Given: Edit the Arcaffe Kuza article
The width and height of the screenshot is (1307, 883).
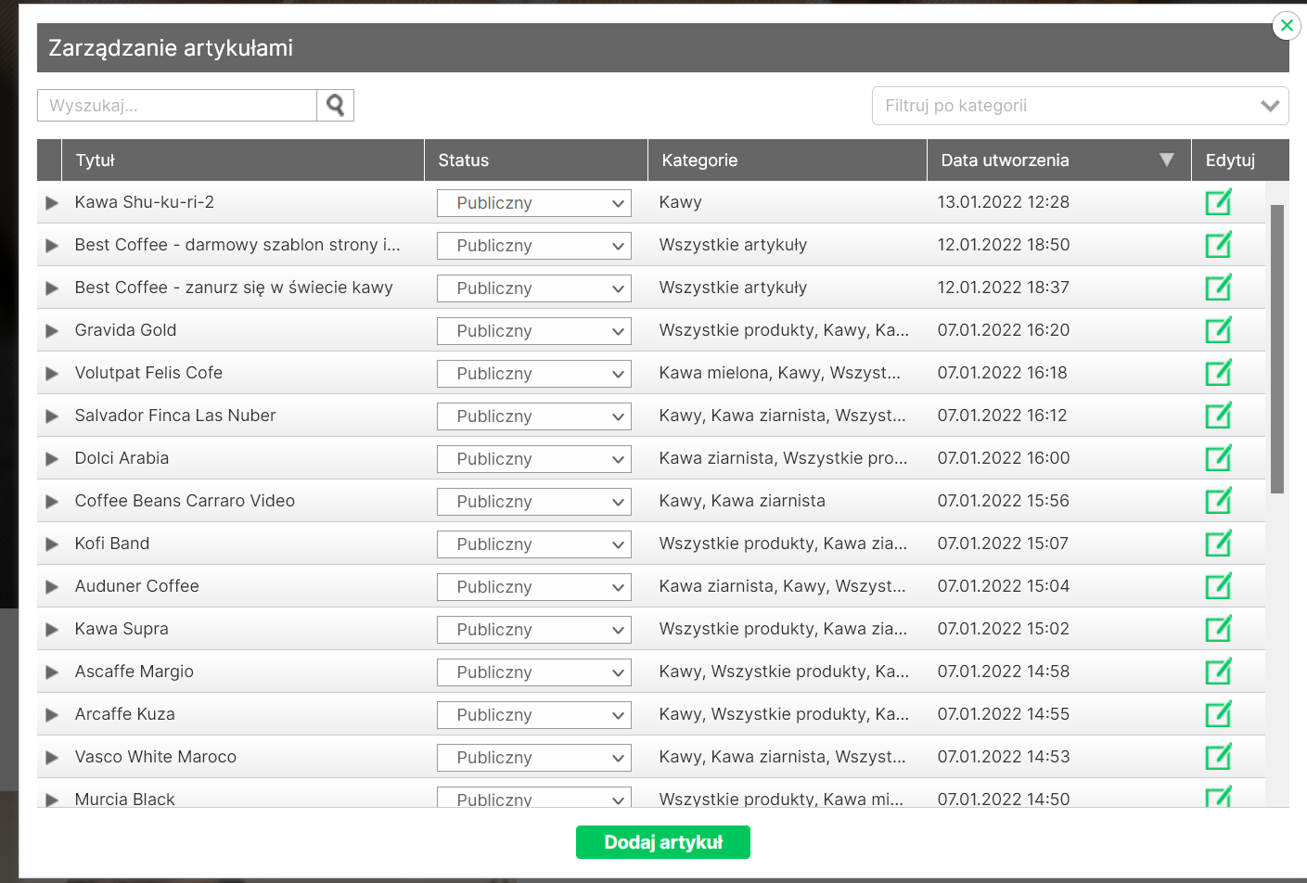Looking at the screenshot, I should pos(1218,714).
